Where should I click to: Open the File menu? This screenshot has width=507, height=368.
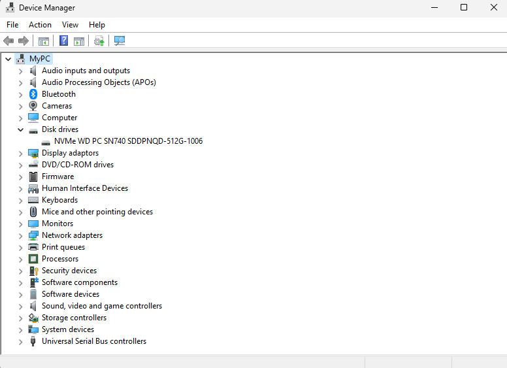coord(12,25)
